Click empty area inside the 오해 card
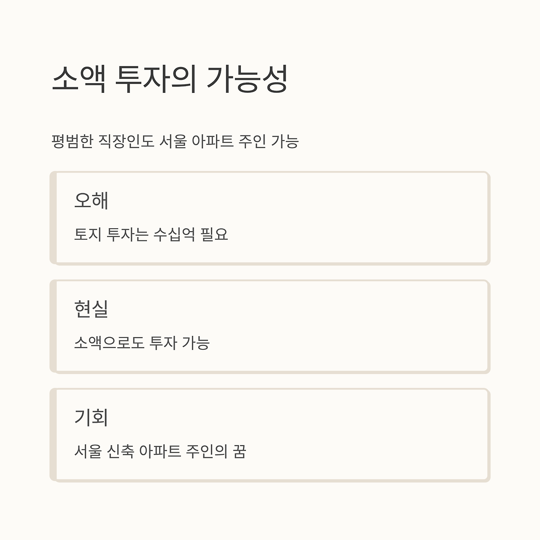540x540 pixels. (359, 217)
